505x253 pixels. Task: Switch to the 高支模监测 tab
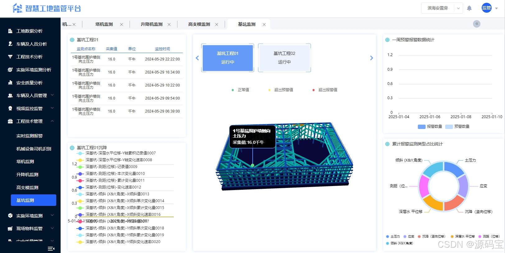tap(199, 24)
